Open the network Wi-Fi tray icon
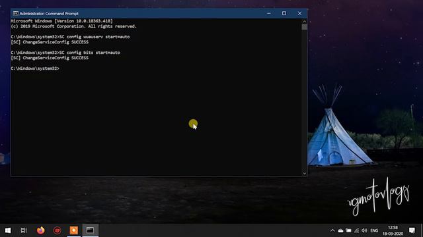423x237 pixels. pyautogui.click(x=357, y=230)
